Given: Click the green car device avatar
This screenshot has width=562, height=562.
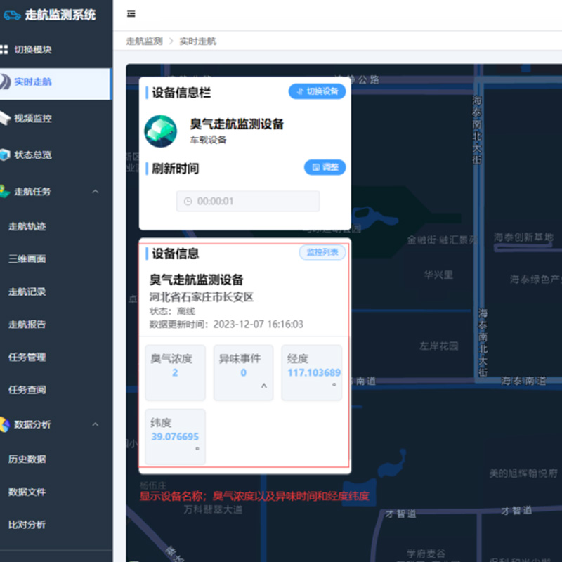Looking at the screenshot, I should pos(161,131).
